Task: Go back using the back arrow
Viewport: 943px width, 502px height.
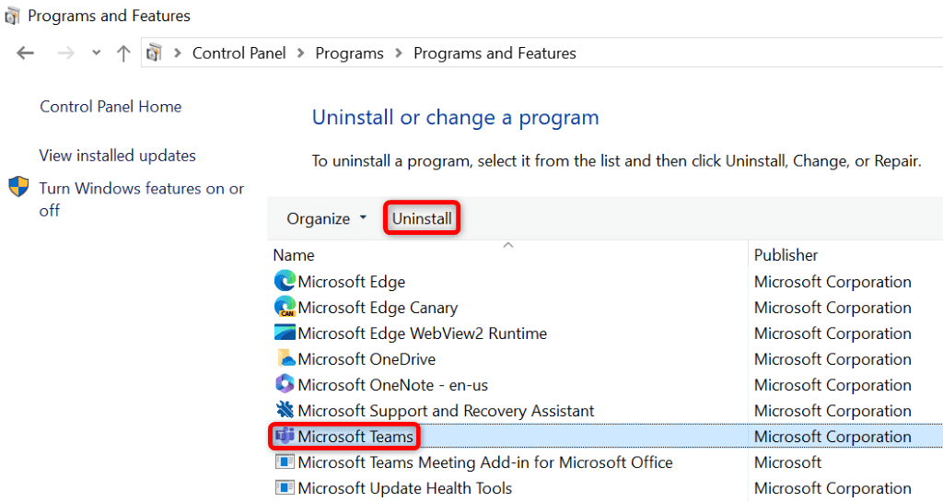Action: [x=25, y=53]
